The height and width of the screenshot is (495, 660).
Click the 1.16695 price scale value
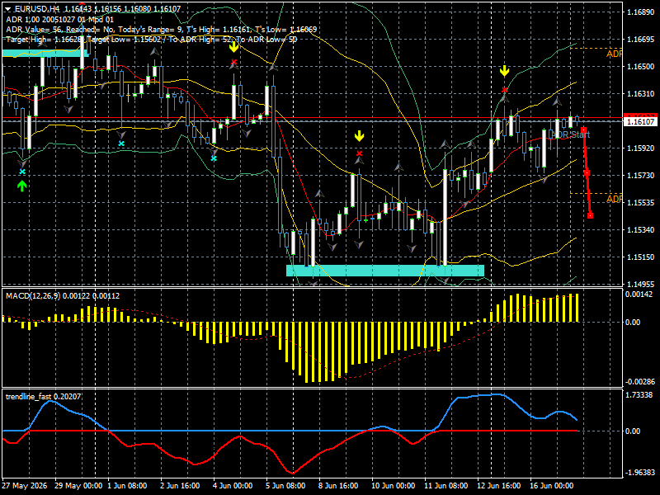point(641,40)
